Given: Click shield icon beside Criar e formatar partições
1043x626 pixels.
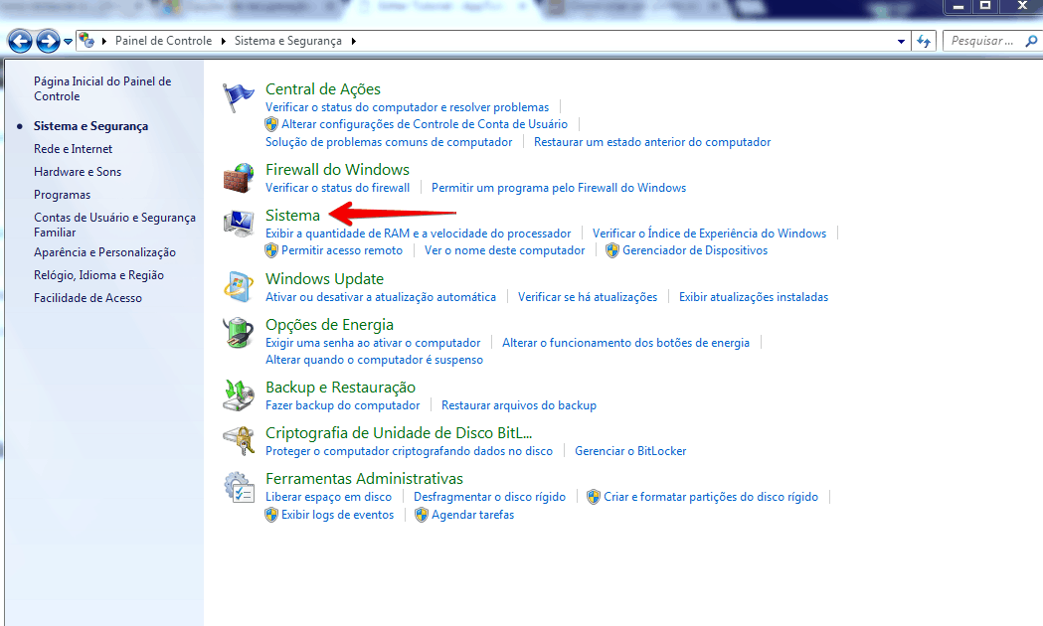Looking at the screenshot, I should 594,497.
